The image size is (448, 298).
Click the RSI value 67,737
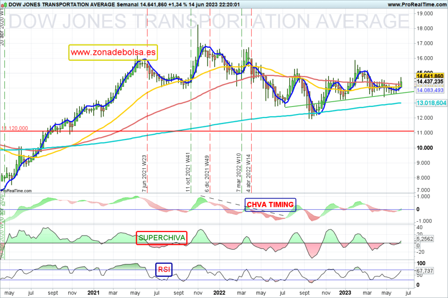coord(425,271)
